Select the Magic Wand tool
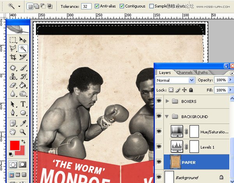 [x=23, y=48]
